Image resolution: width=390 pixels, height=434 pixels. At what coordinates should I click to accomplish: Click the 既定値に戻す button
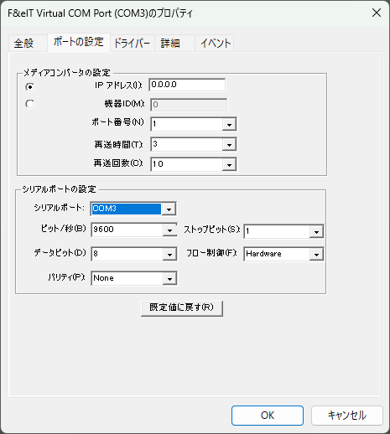(x=182, y=308)
